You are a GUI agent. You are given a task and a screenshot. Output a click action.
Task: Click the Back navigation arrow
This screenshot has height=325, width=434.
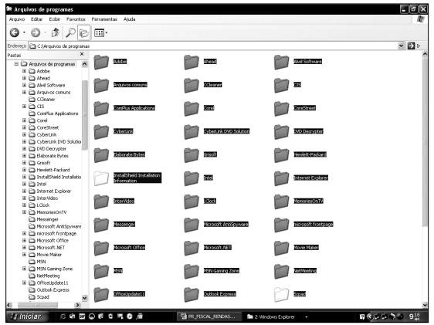pyautogui.click(x=15, y=32)
